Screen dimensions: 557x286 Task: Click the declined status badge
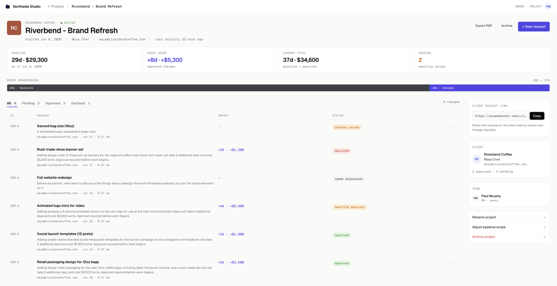click(x=342, y=151)
